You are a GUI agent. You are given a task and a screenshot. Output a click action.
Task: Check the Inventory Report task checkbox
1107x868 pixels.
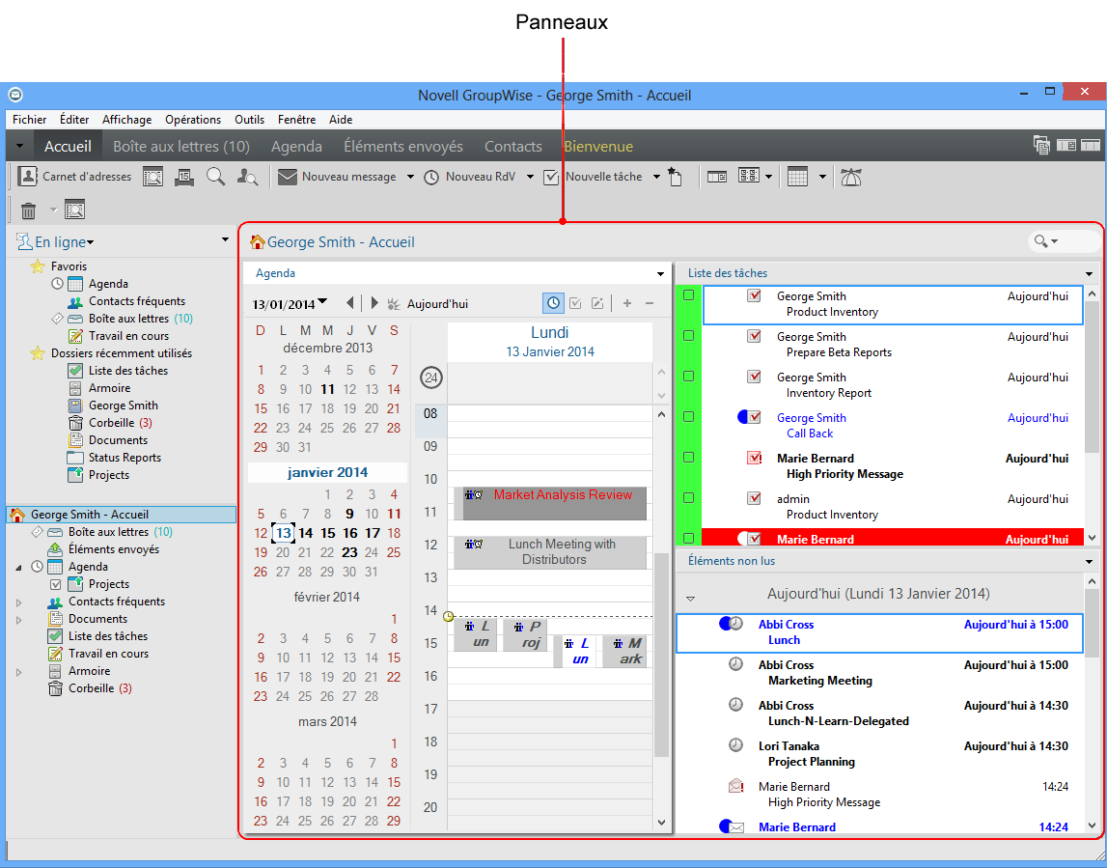[x=688, y=377]
